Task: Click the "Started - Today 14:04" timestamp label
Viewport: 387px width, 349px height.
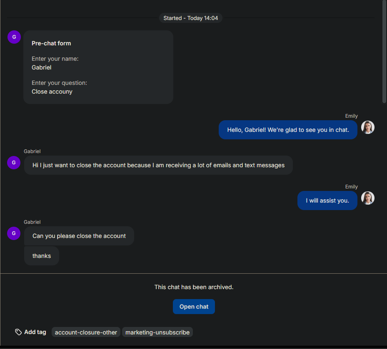Action: pos(190,18)
